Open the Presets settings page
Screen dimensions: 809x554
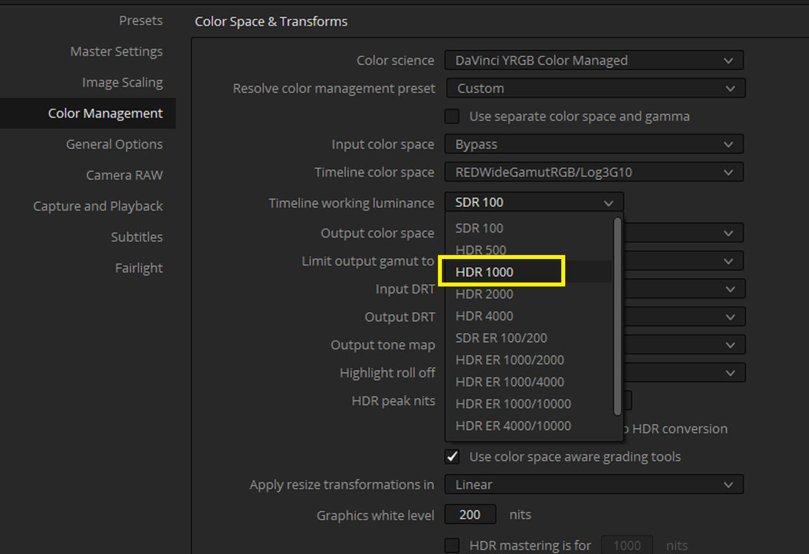coord(141,21)
